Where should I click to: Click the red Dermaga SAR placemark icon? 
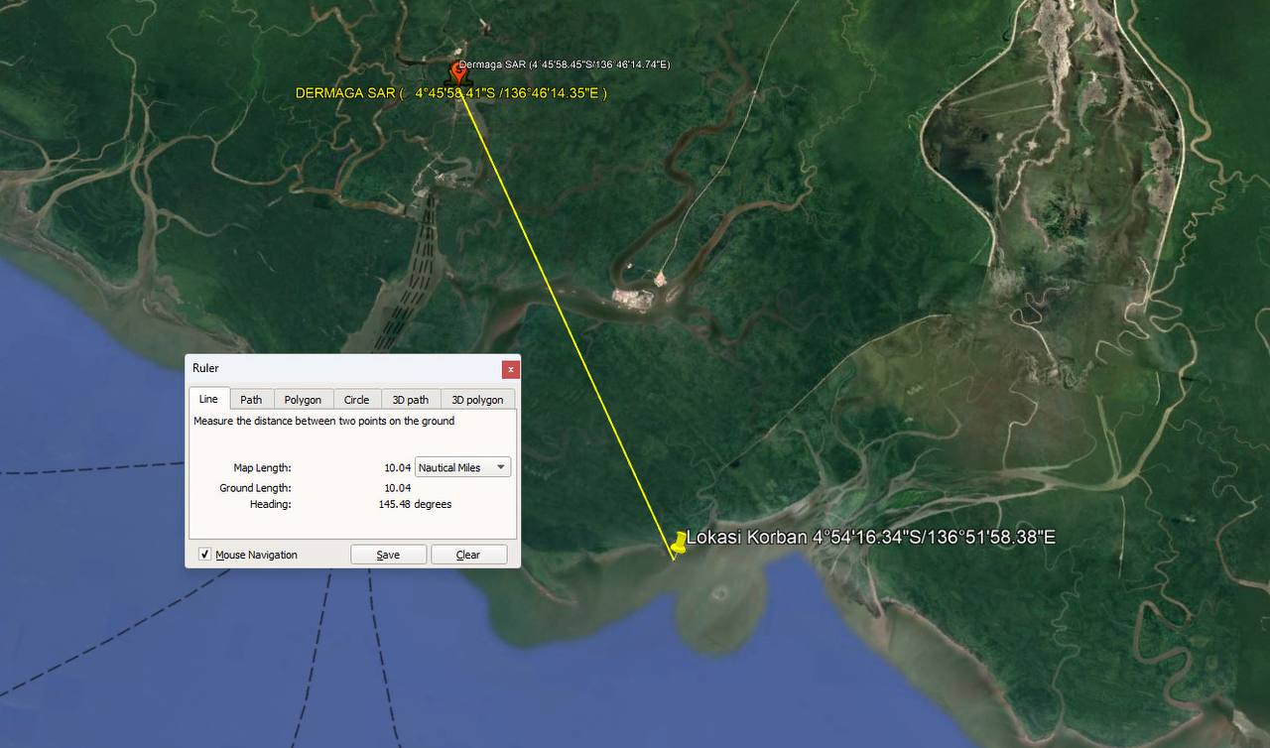pos(458,73)
